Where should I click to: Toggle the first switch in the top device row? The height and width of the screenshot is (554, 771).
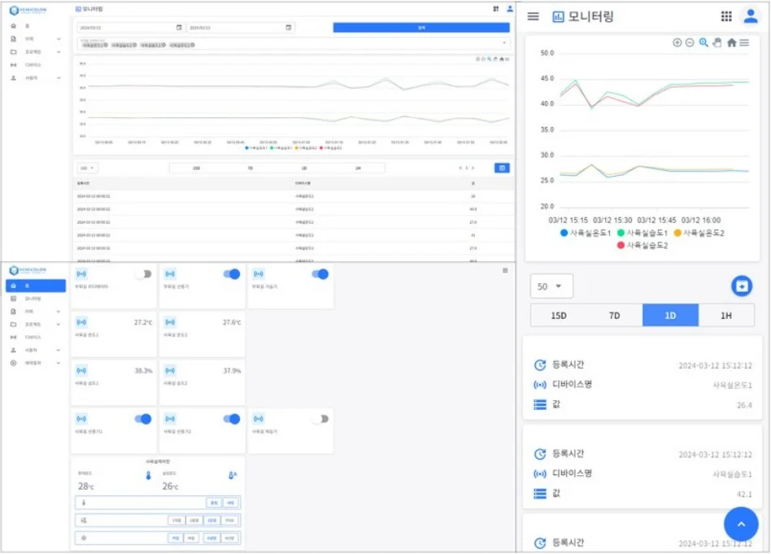144,274
